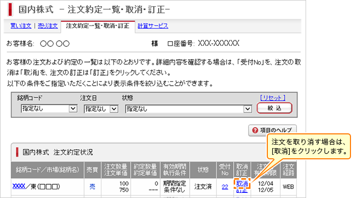Click the 絞込 filter button
This screenshot has height=198, width=352.
point(274,108)
